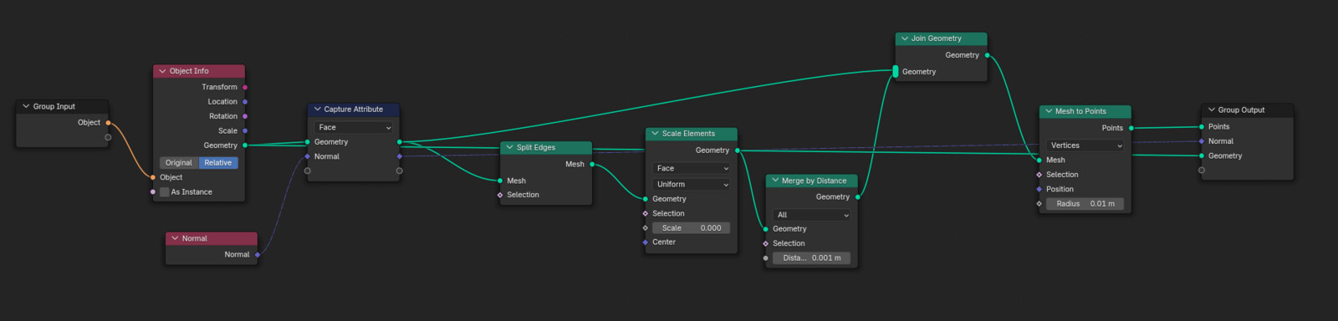
Task: Click the Geometry output socket on Join Geometry
Action: [x=988, y=55]
